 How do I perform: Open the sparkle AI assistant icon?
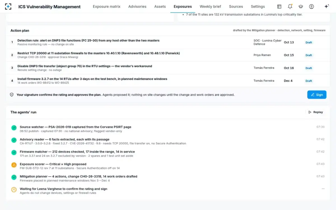326,6
